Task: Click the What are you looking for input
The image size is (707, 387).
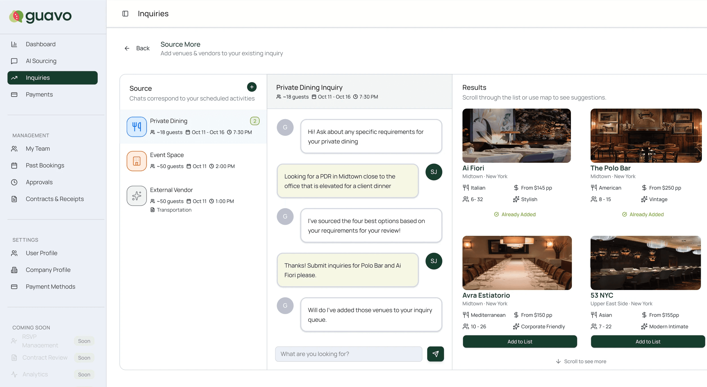Action: click(349, 354)
